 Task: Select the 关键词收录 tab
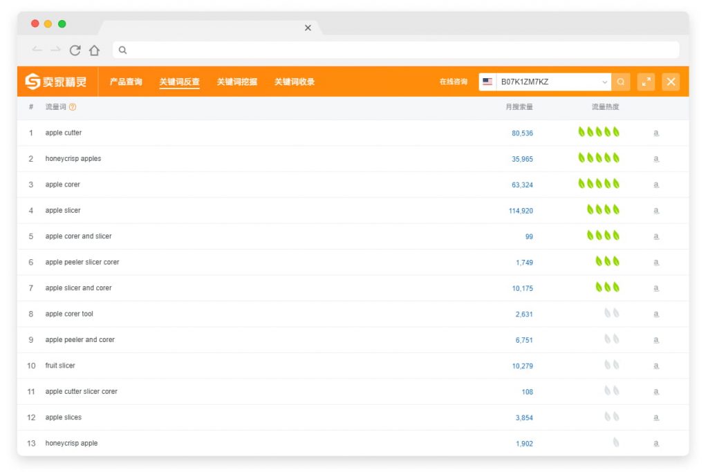(294, 82)
